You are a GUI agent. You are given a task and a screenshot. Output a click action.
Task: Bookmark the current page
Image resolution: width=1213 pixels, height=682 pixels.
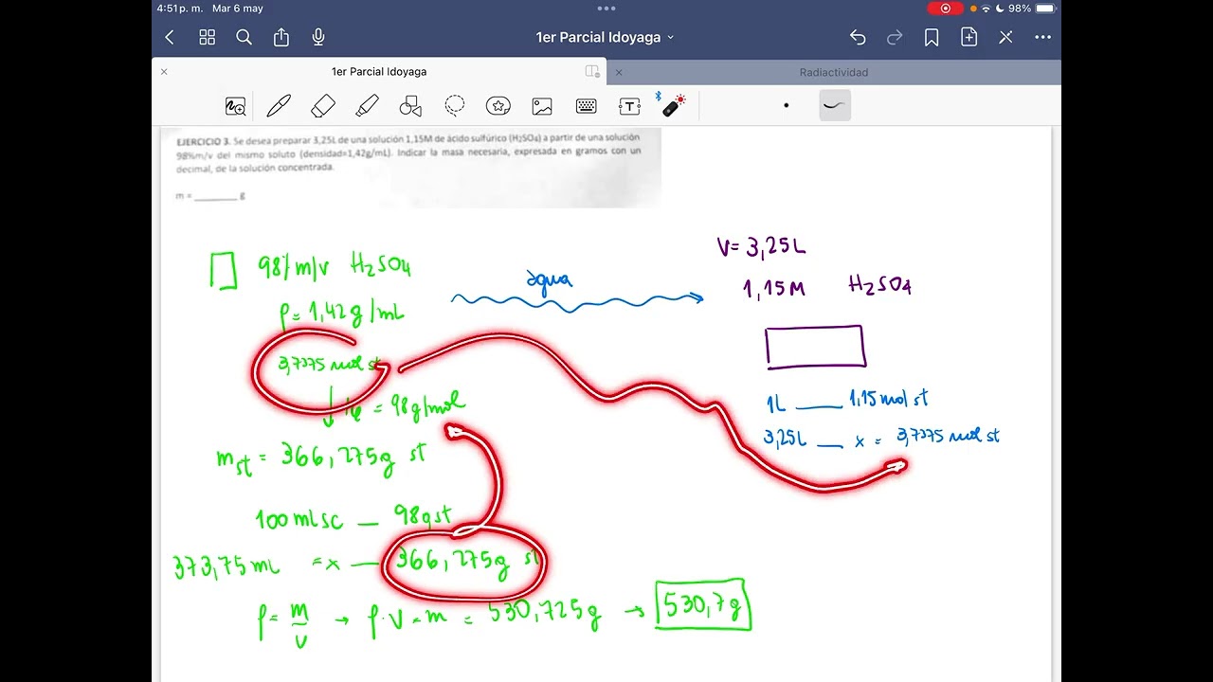tap(932, 37)
